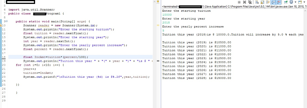The width and height of the screenshot is (307, 108).
Task: Toggle Word Wrap in the Console toolbar
Action: pyautogui.click(x=268, y=2)
